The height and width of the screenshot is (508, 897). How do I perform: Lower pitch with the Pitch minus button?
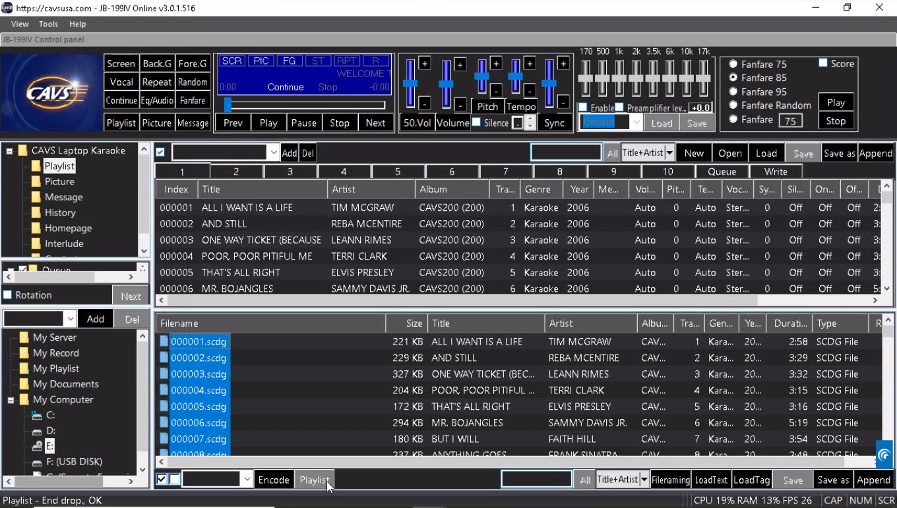coord(495,90)
